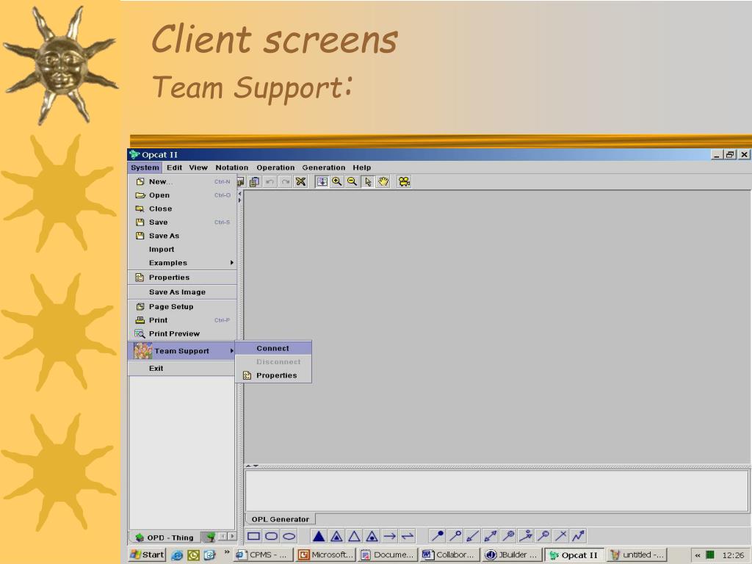Click the copy icon in the top toolbar
This screenshot has width=752, height=564.
[255, 182]
